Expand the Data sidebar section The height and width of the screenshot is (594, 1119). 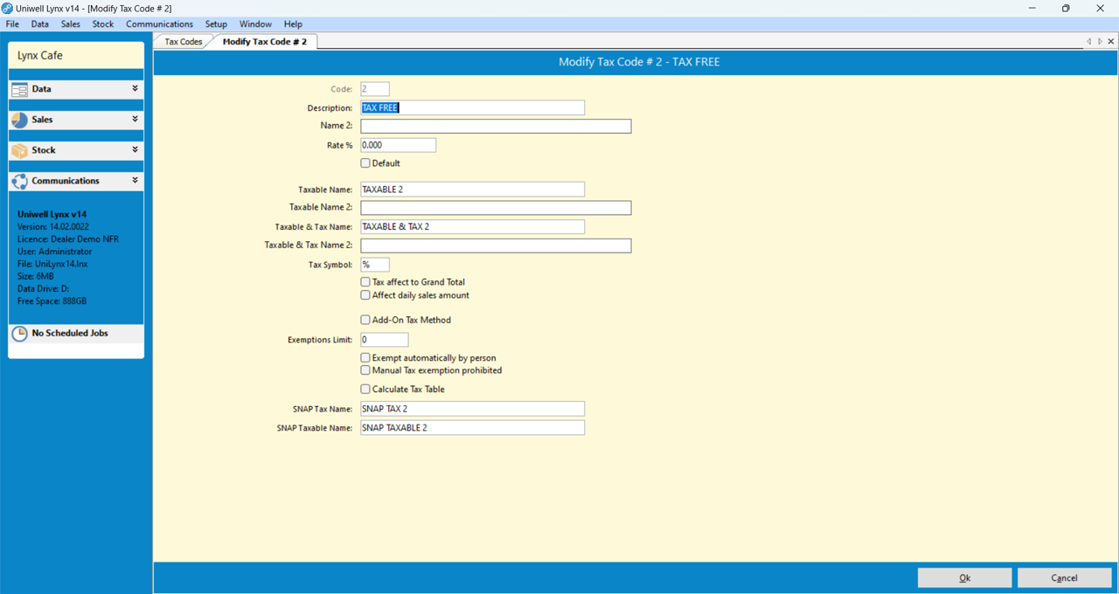tap(135, 89)
